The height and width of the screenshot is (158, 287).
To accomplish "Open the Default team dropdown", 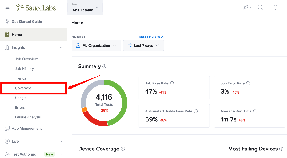I will coord(85,7).
